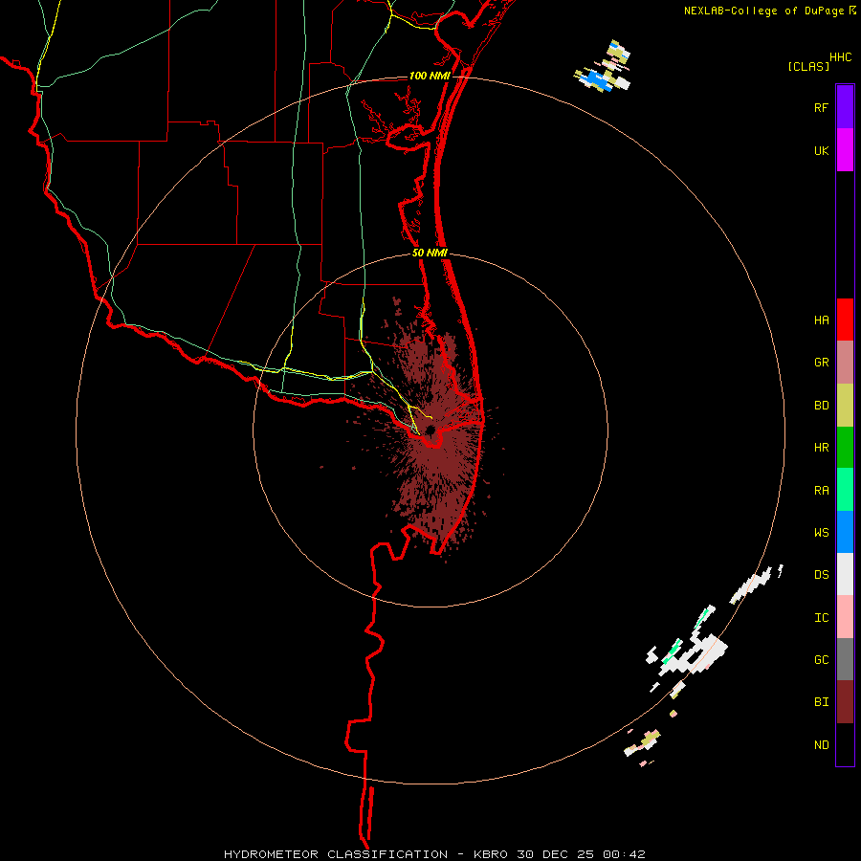861x861 pixels.
Task: Click the WS wet snow blue swatch
Action: point(845,532)
